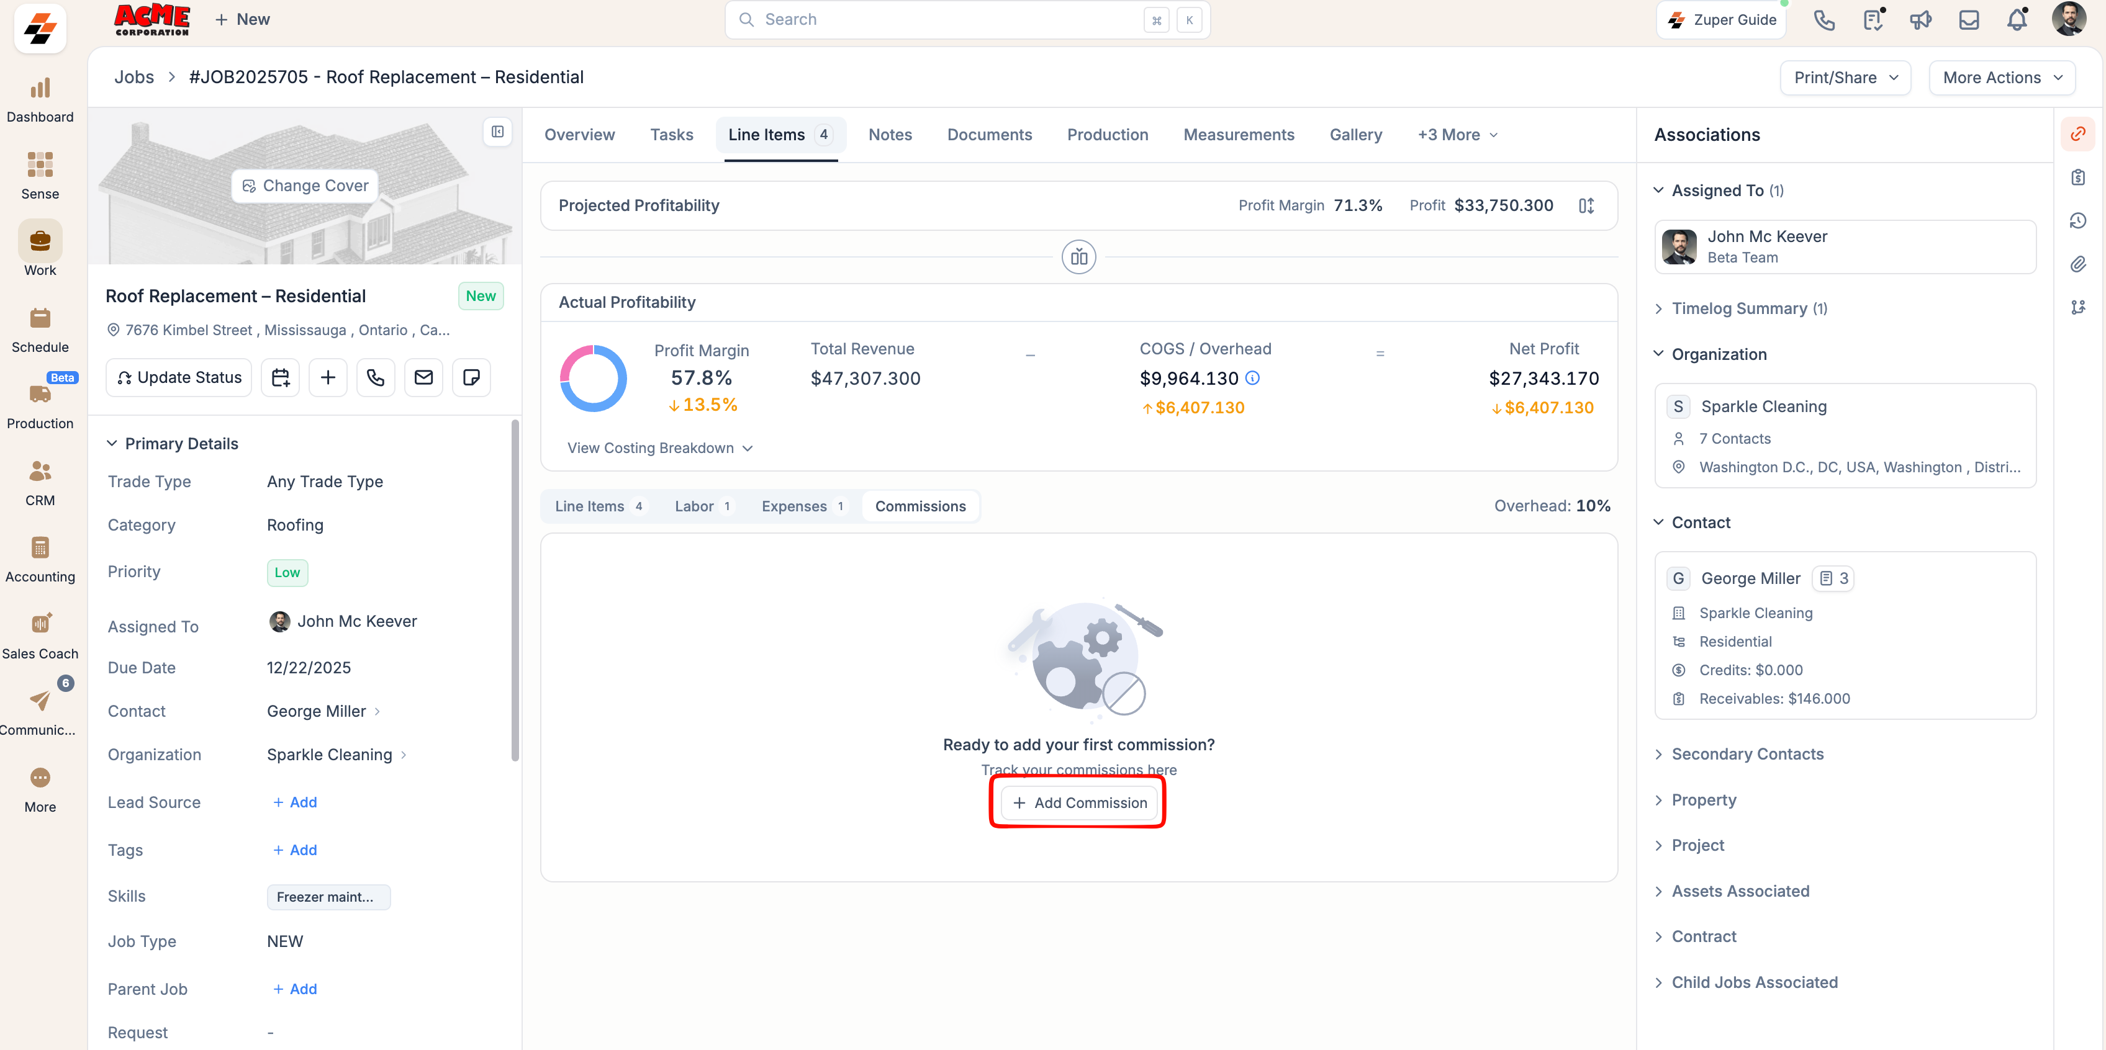The height and width of the screenshot is (1050, 2106).
Task: Toggle Projected Profitability expand arrows icon
Action: click(1586, 206)
